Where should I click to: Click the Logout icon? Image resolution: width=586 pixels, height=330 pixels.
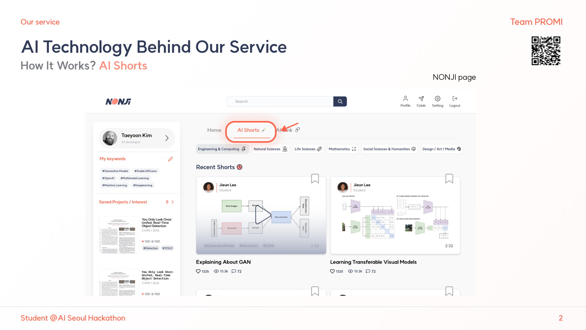pyautogui.click(x=455, y=99)
